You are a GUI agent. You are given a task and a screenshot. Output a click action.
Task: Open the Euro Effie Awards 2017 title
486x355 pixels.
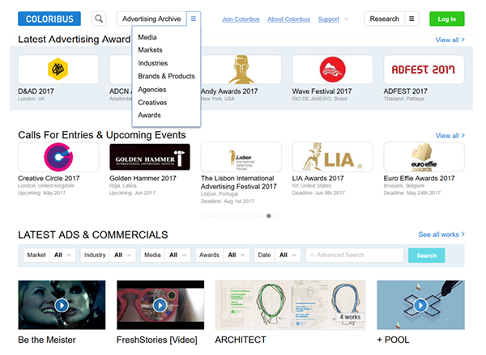419,178
